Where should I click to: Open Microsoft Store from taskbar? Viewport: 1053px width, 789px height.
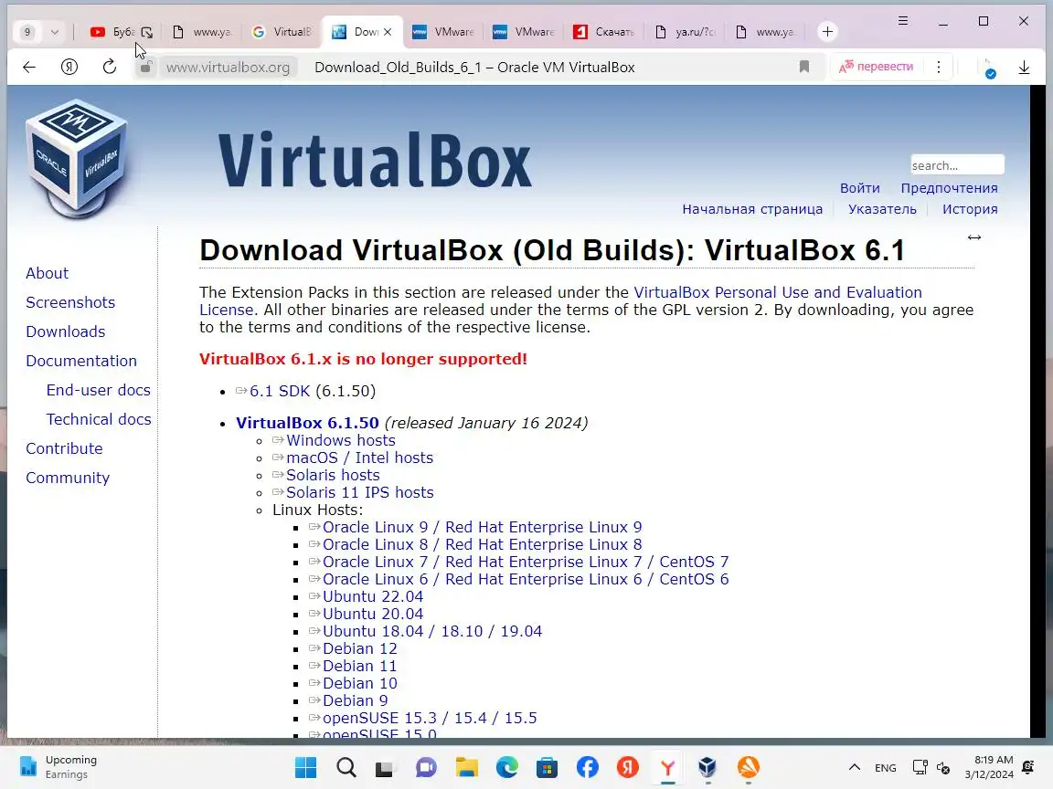(547, 767)
